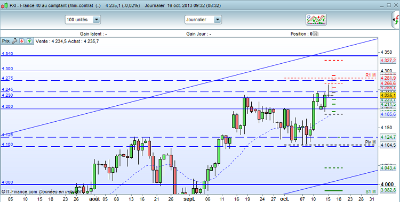
Task: Open the indicators and trading systems icon
Action: point(316,20)
